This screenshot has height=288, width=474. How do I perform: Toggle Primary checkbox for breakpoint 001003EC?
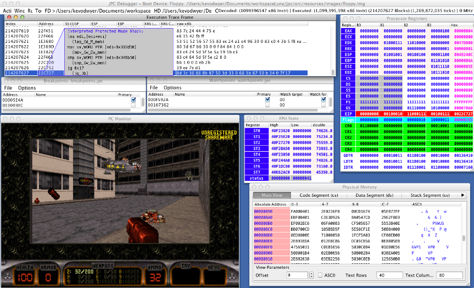(x=133, y=105)
